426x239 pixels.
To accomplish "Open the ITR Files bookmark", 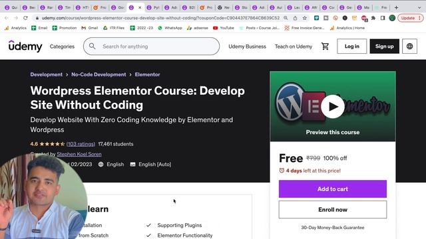I will [114, 28].
